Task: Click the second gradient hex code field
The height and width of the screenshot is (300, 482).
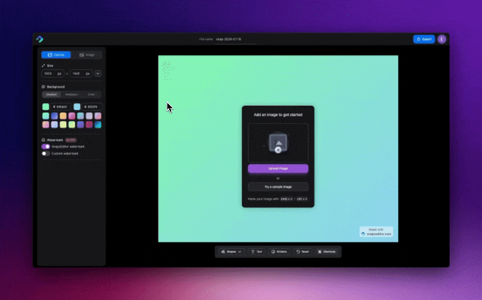Action: click(x=92, y=107)
